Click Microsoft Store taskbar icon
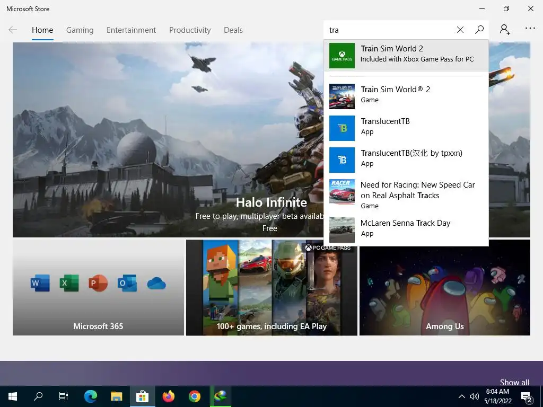543x407 pixels. pos(142,396)
